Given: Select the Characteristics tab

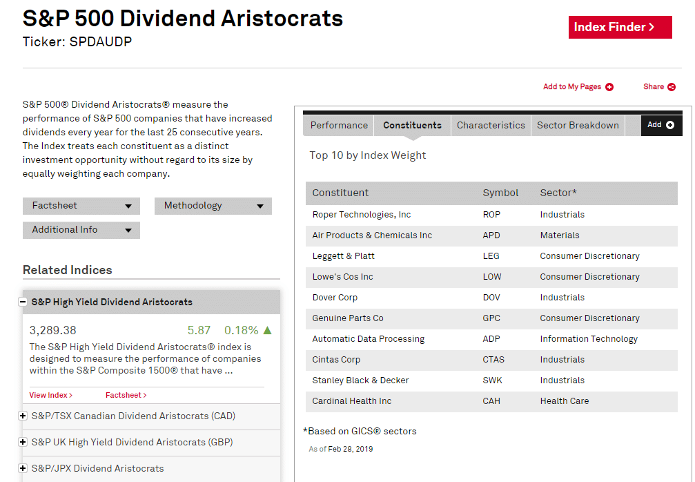Looking at the screenshot, I should [x=491, y=125].
